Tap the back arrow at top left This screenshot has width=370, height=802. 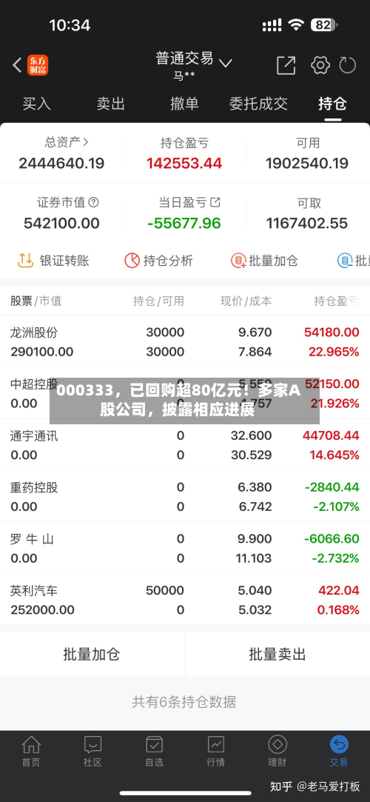pos(17,65)
